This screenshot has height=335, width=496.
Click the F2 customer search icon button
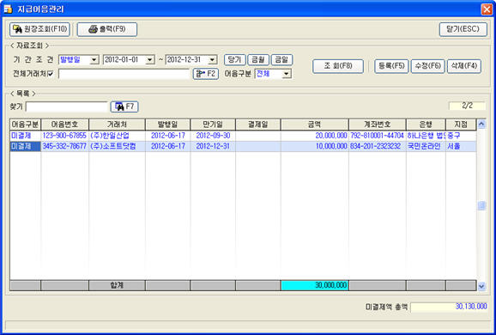click(x=206, y=74)
